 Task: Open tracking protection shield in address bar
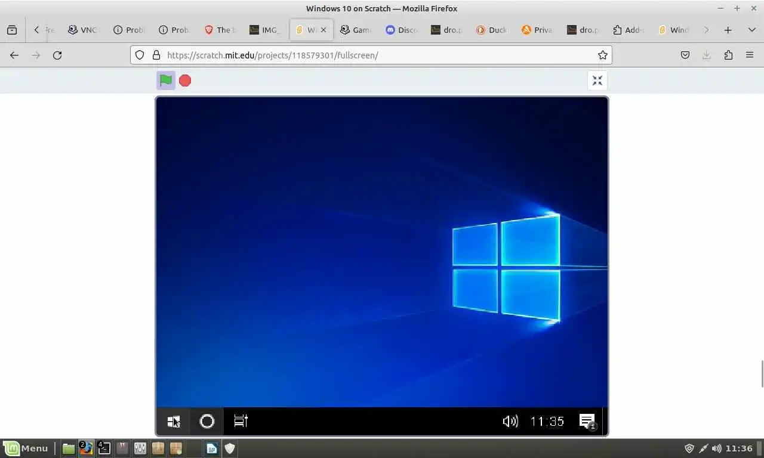pyautogui.click(x=140, y=55)
